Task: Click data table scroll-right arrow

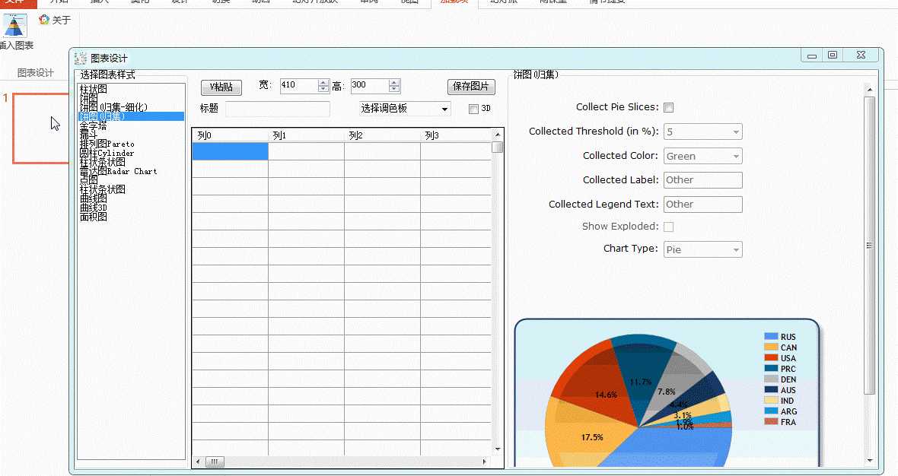Action: point(485,462)
